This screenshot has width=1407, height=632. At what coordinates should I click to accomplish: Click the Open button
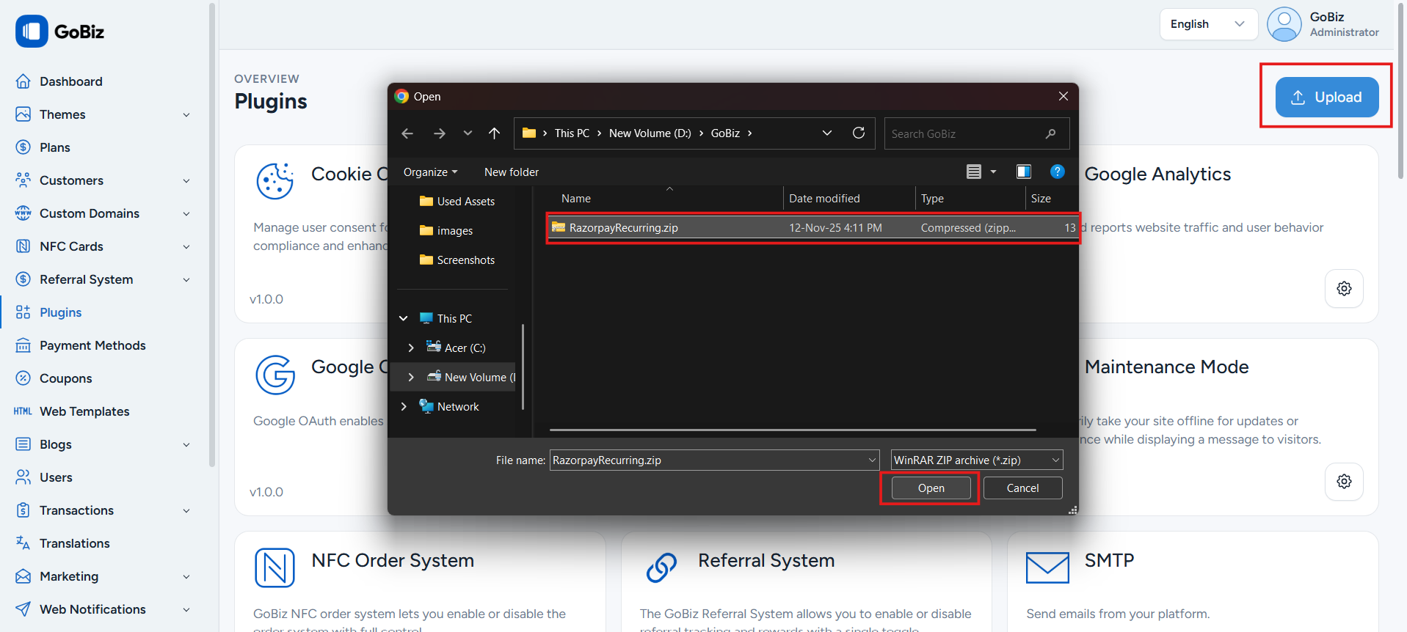(931, 488)
